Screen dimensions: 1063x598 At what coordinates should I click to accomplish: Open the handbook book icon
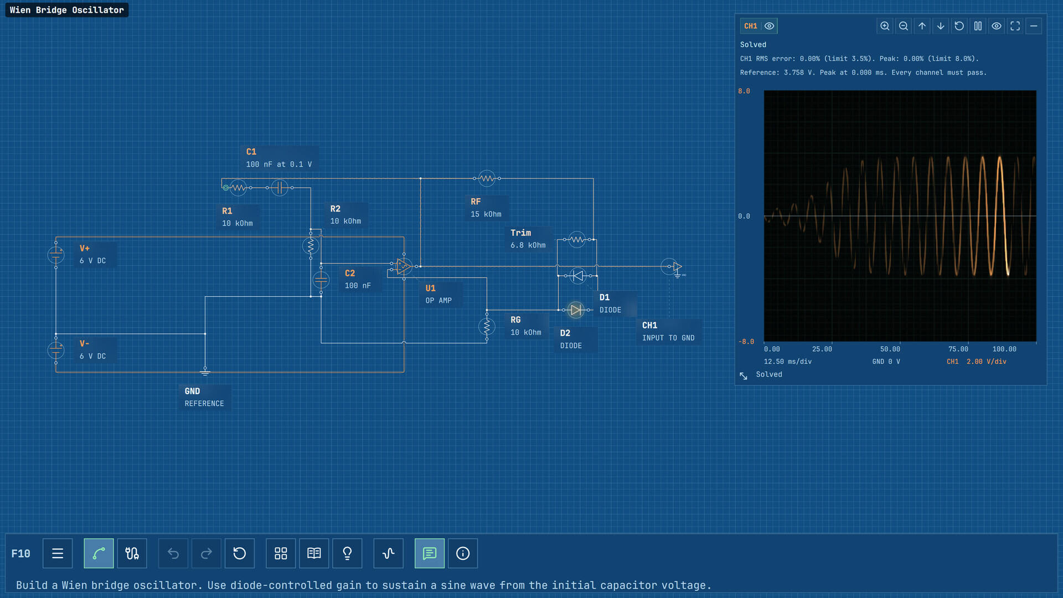tap(314, 553)
